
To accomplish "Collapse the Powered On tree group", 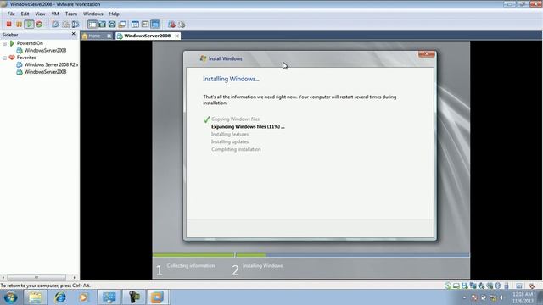I will pos(4,43).
